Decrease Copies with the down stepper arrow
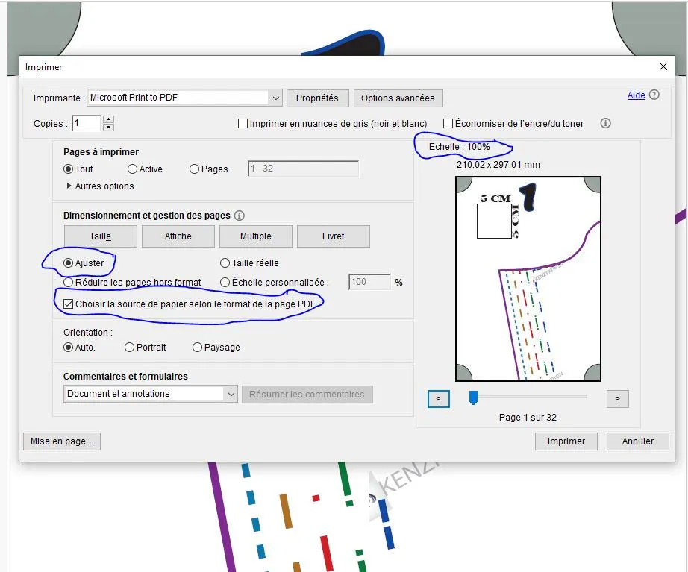This screenshot has height=572, width=688. [x=108, y=128]
